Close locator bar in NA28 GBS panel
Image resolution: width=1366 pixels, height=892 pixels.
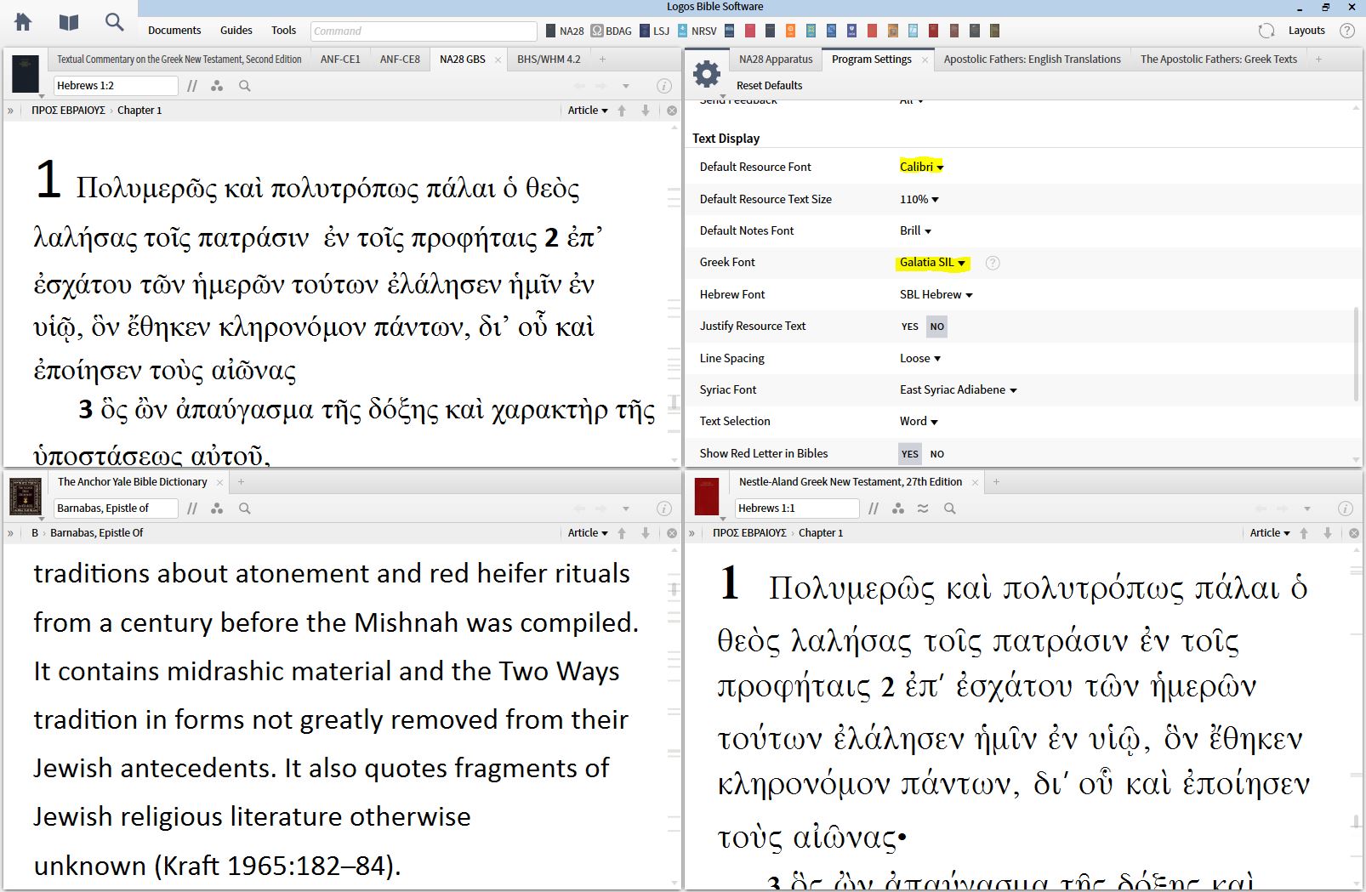[x=672, y=111]
